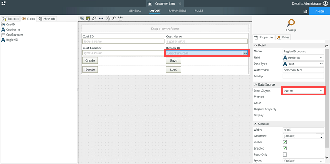Open the Methods tab in left panel
The height and width of the screenshot is (164, 330).
47,19
